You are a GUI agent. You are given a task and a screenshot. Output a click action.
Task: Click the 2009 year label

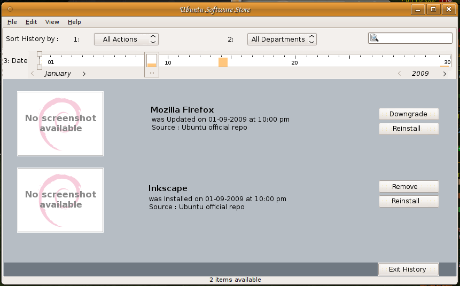(x=420, y=74)
